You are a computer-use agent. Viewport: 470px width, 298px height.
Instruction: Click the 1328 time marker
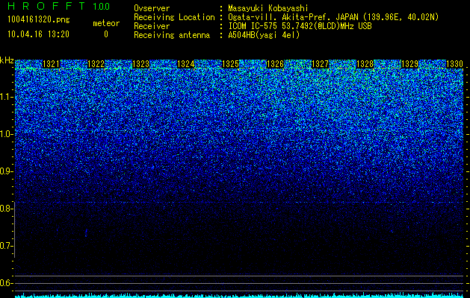pyautogui.click(x=365, y=64)
